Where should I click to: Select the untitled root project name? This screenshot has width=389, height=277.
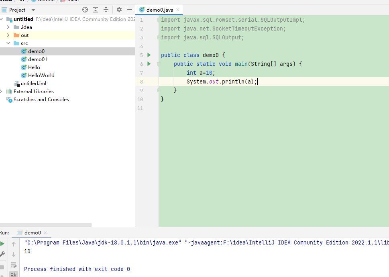click(23, 19)
